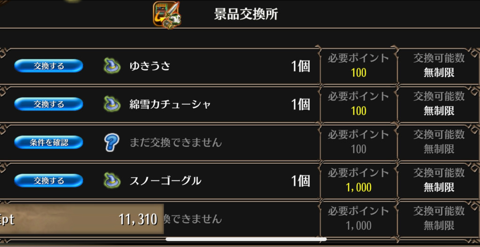Open 条件を確認 for the locked item
The height and width of the screenshot is (247, 480).
coord(49,142)
